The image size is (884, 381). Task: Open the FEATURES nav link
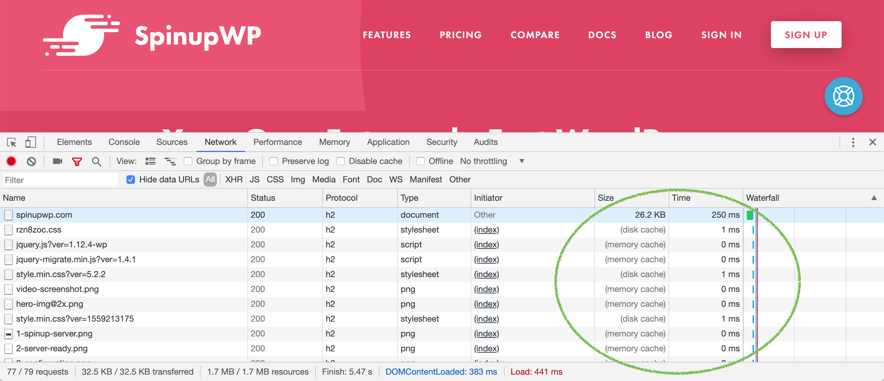point(387,35)
